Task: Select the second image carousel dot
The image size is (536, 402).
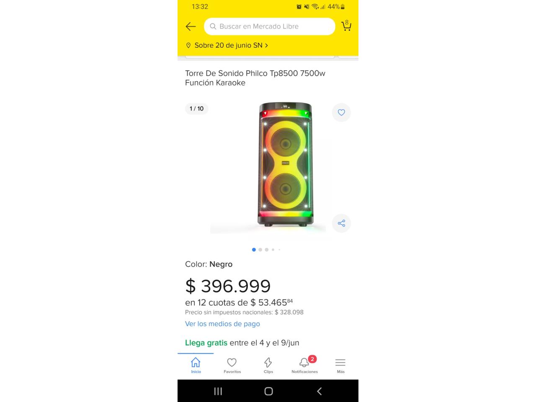Action: tap(260, 250)
